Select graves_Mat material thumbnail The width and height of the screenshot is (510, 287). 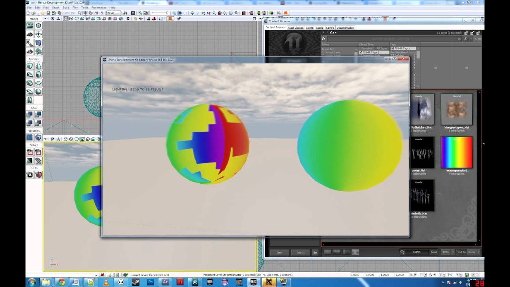[x=422, y=152]
